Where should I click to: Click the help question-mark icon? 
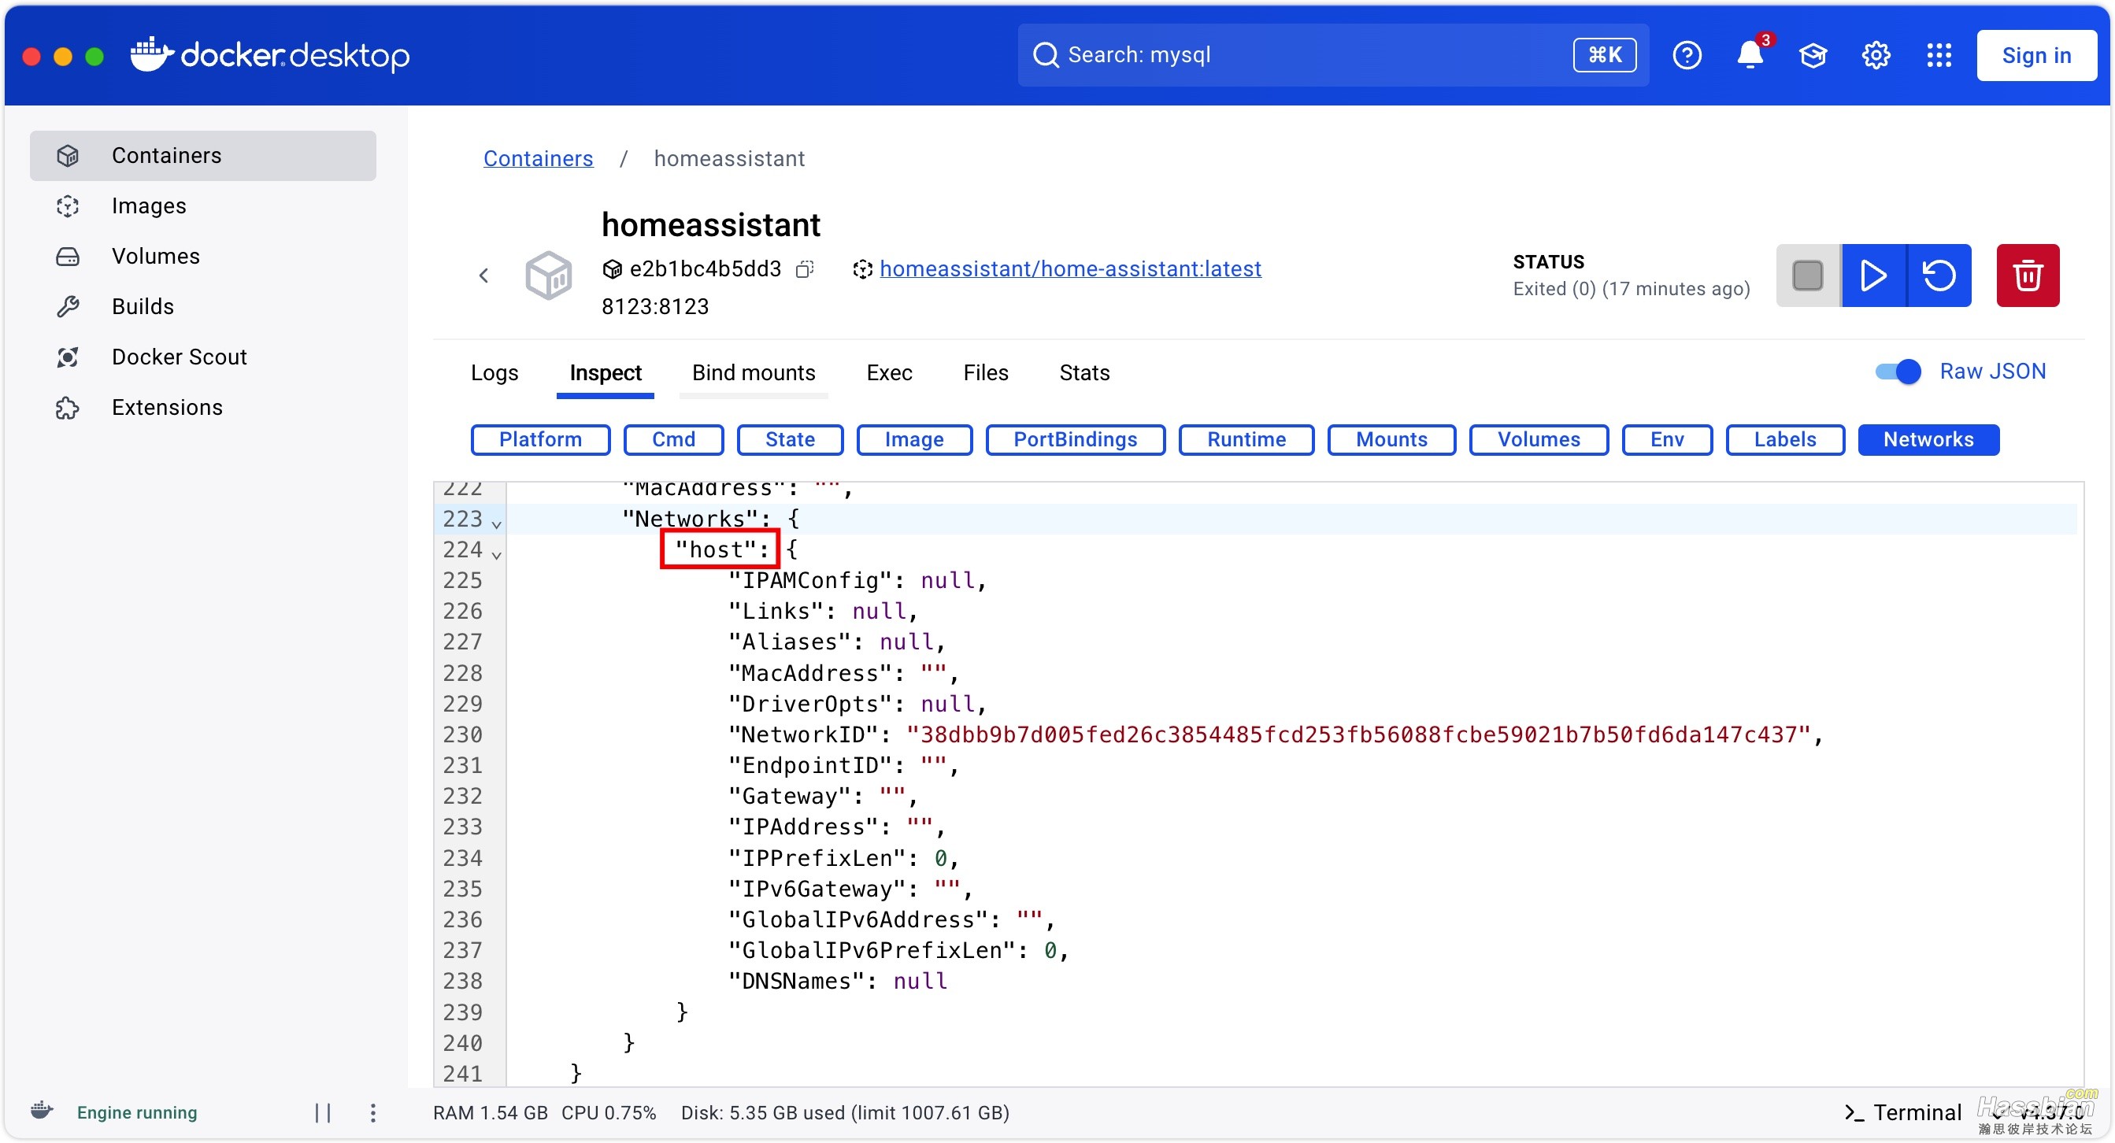[x=1687, y=55]
